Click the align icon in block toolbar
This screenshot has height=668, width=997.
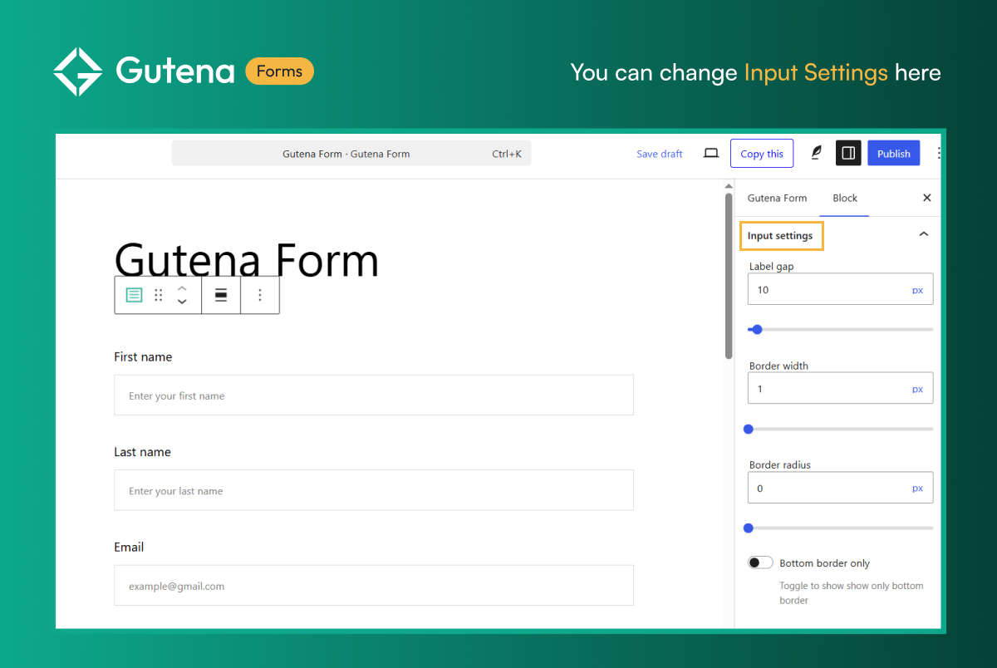[x=221, y=295]
